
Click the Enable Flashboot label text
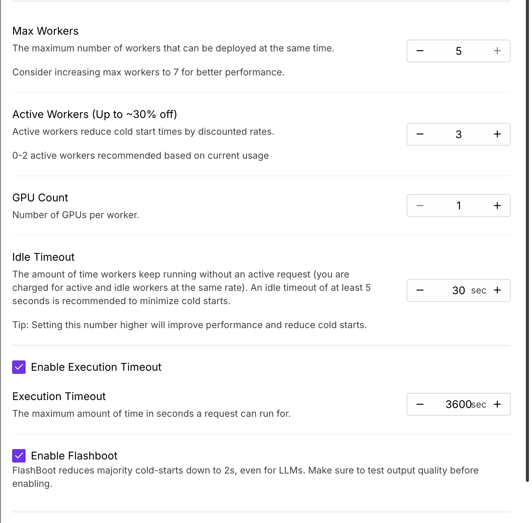[74, 456]
